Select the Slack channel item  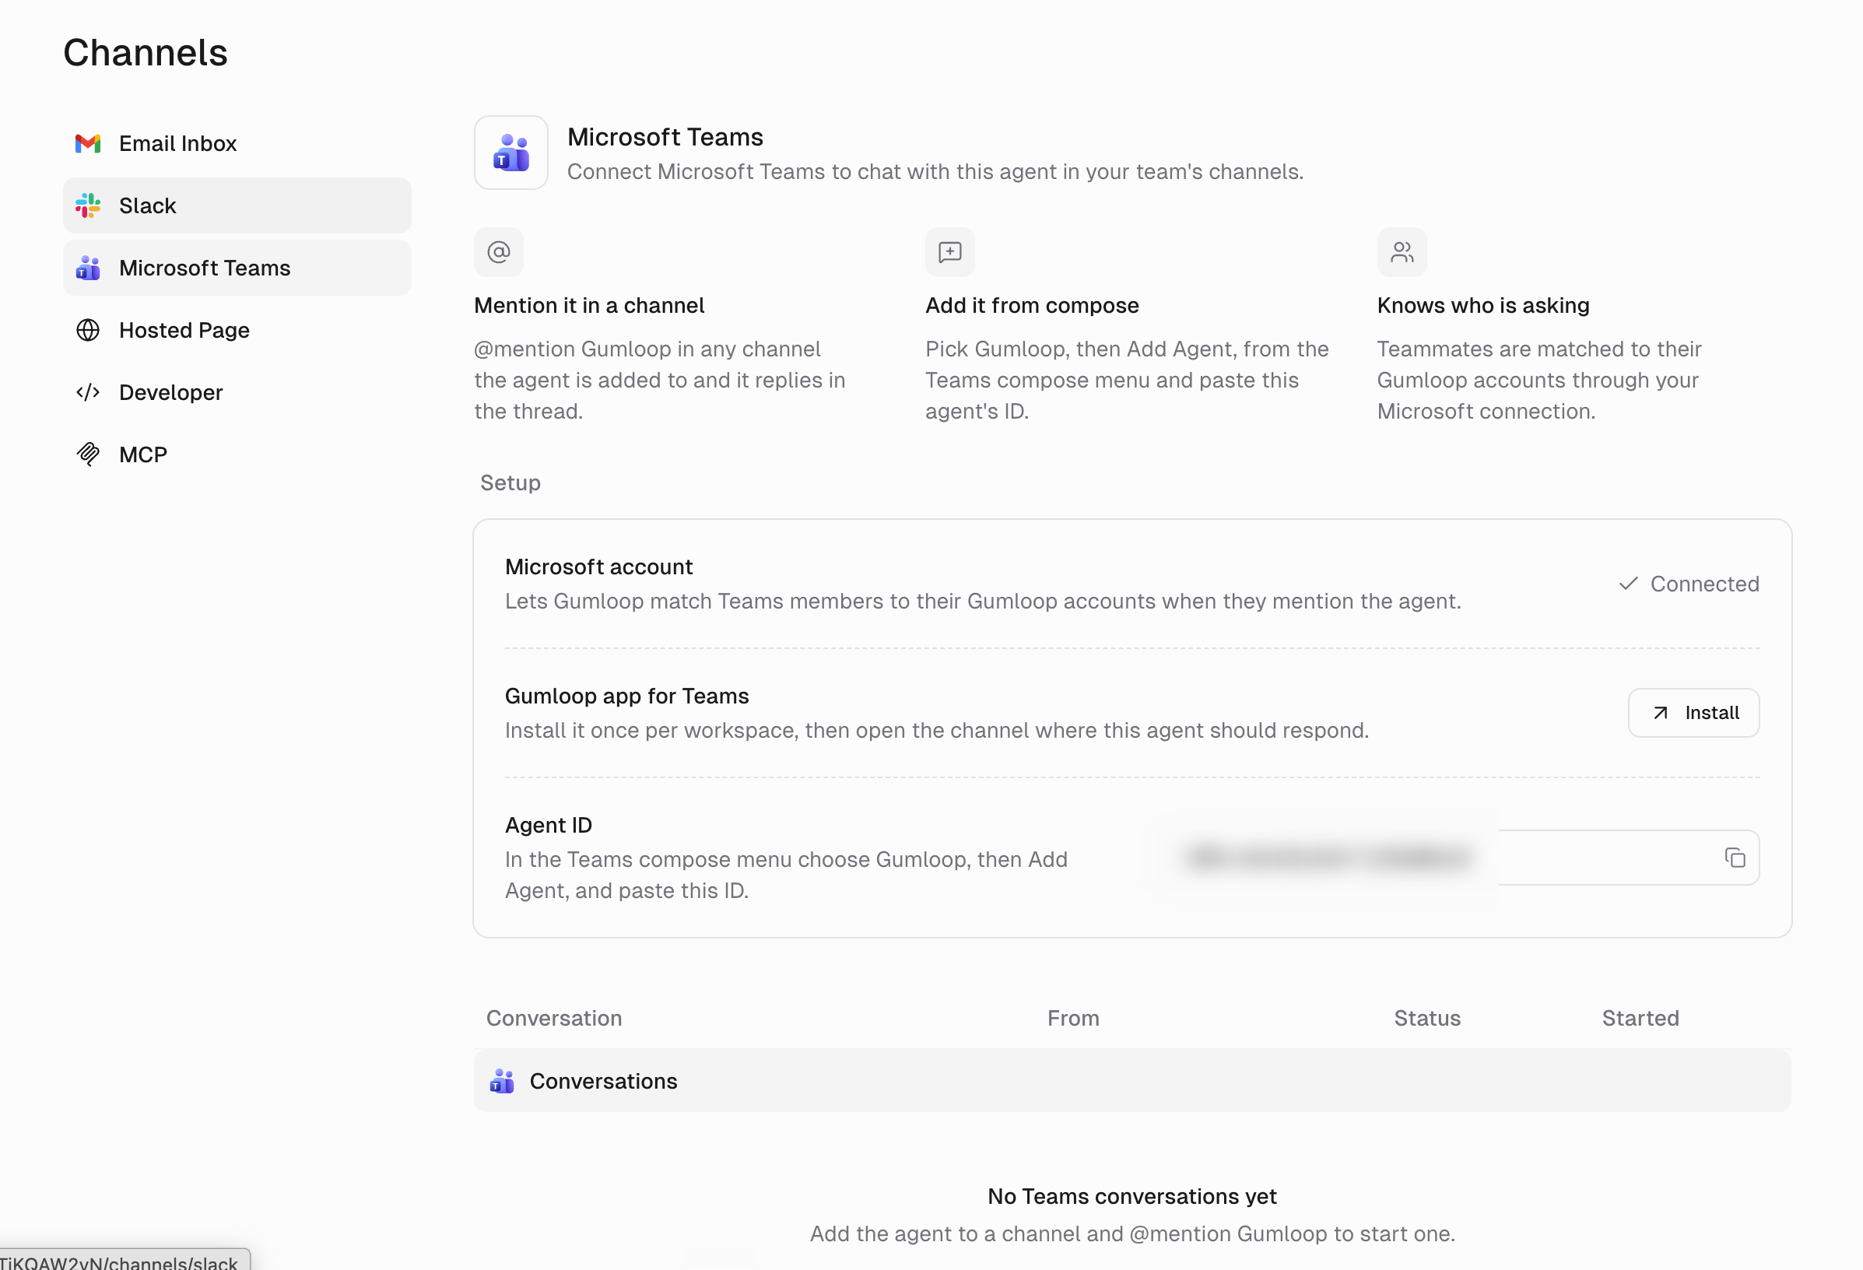[x=237, y=206]
